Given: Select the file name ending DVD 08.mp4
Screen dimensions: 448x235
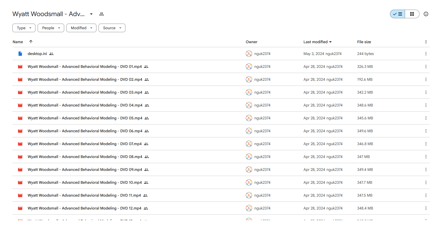Looking at the screenshot, I should click(x=85, y=157).
